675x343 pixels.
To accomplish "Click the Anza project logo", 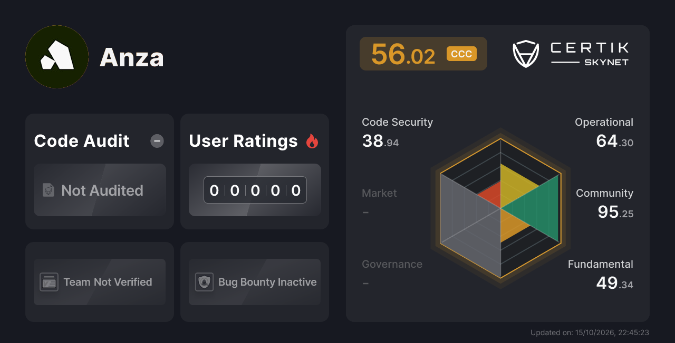I will (57, 57).
